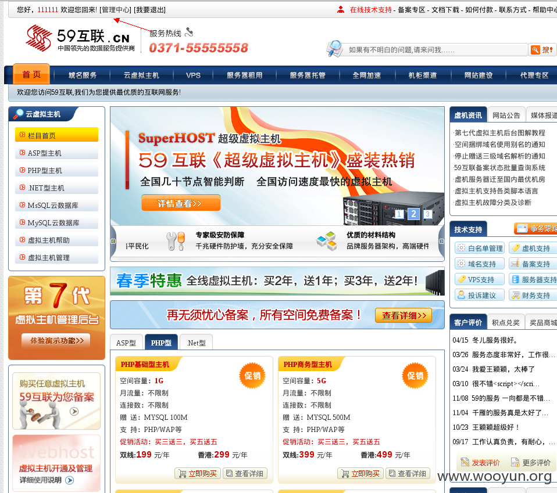Screen dimensions: 557x493
Task: Click 投诉建议 support button
Action: (480, 295)
